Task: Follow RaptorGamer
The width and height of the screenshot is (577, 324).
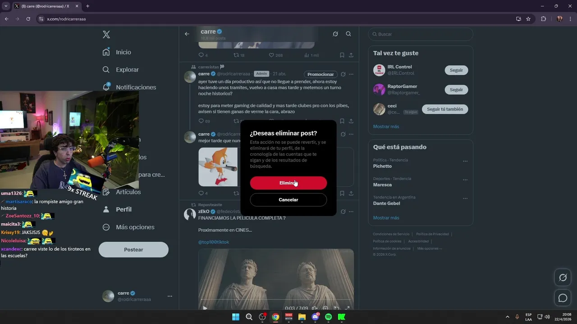Action: pyautogui.click(x=456, y=90)
